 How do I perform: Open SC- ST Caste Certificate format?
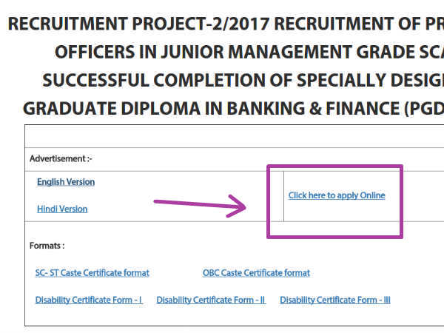pos(92,272)
